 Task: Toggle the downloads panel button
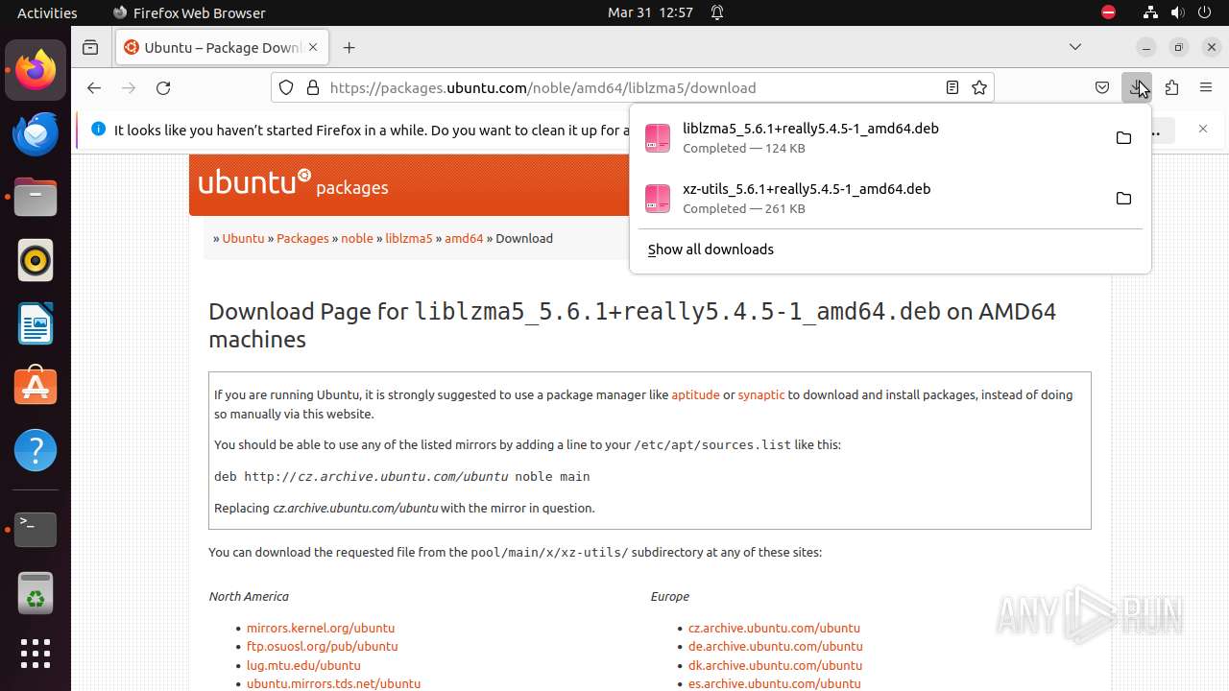1137,87
